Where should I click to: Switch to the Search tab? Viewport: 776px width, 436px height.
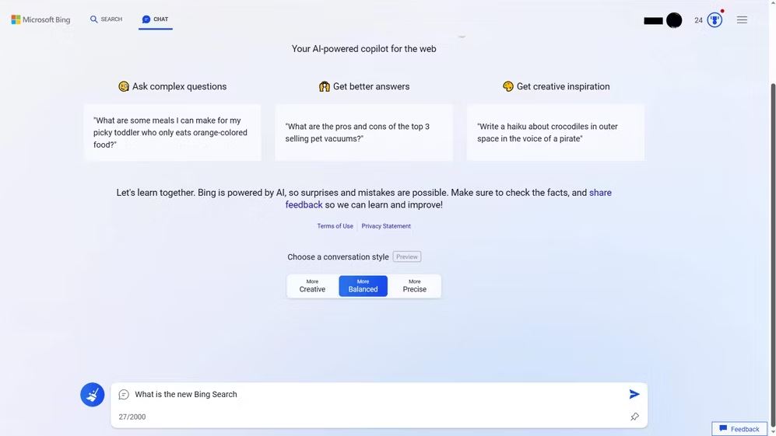pyautogui.click(x=106, y=19)
